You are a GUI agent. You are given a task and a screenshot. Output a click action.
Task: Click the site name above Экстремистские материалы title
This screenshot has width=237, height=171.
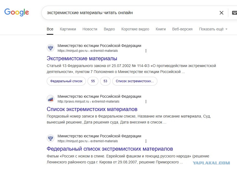(x=99, y=46)
